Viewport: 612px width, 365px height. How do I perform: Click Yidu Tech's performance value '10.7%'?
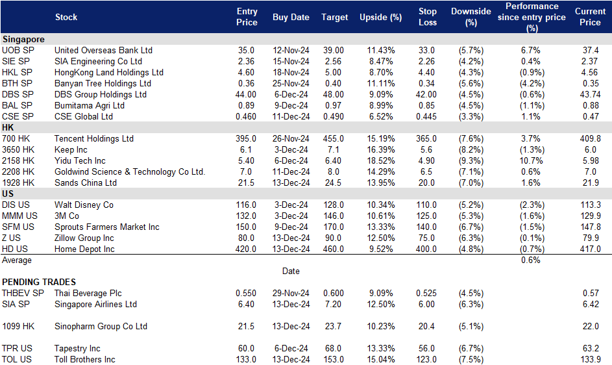[x=532, y=160]
